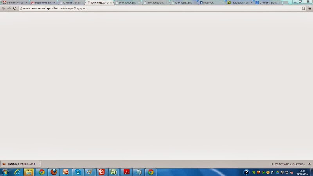Go back with the browser back arrow
Viewport: 313px width, 176px height.
(x=4, y=8)
